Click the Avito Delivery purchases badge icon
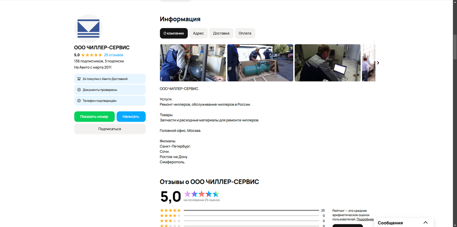 [x=79, y=79]
